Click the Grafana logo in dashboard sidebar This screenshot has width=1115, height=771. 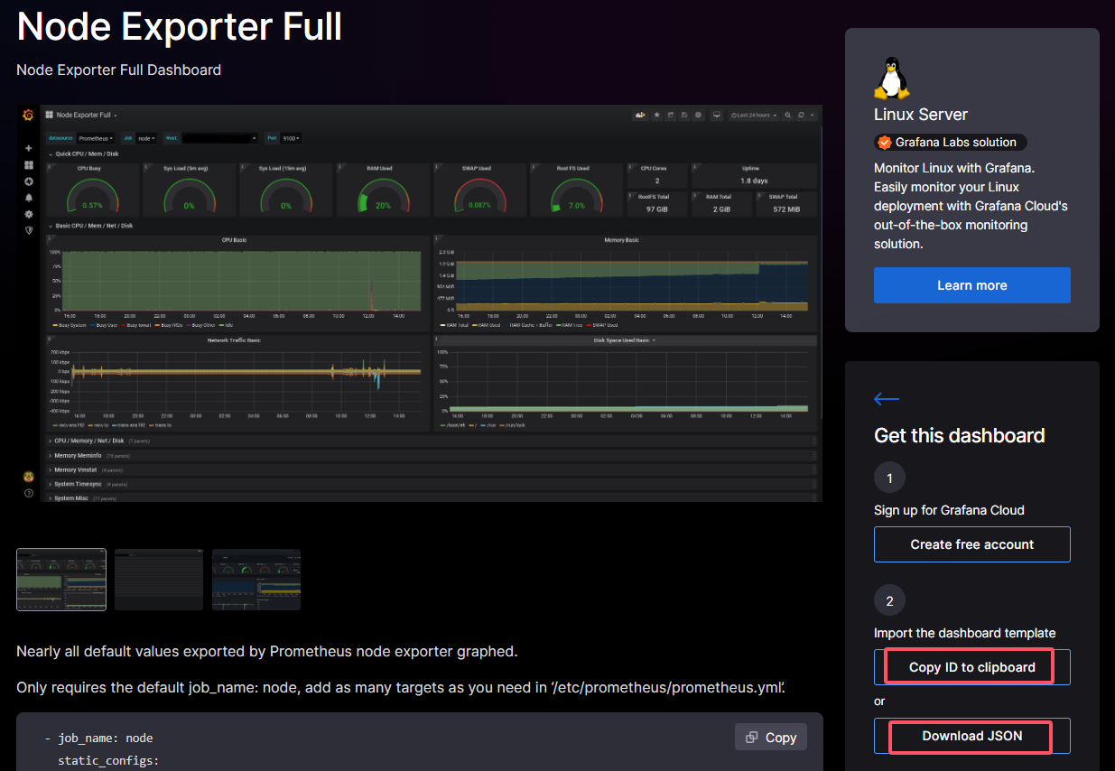click(28, 115)
